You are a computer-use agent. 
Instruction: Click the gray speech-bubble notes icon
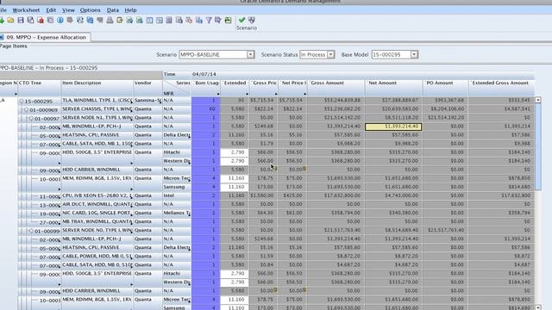click(x=100, y=20)
